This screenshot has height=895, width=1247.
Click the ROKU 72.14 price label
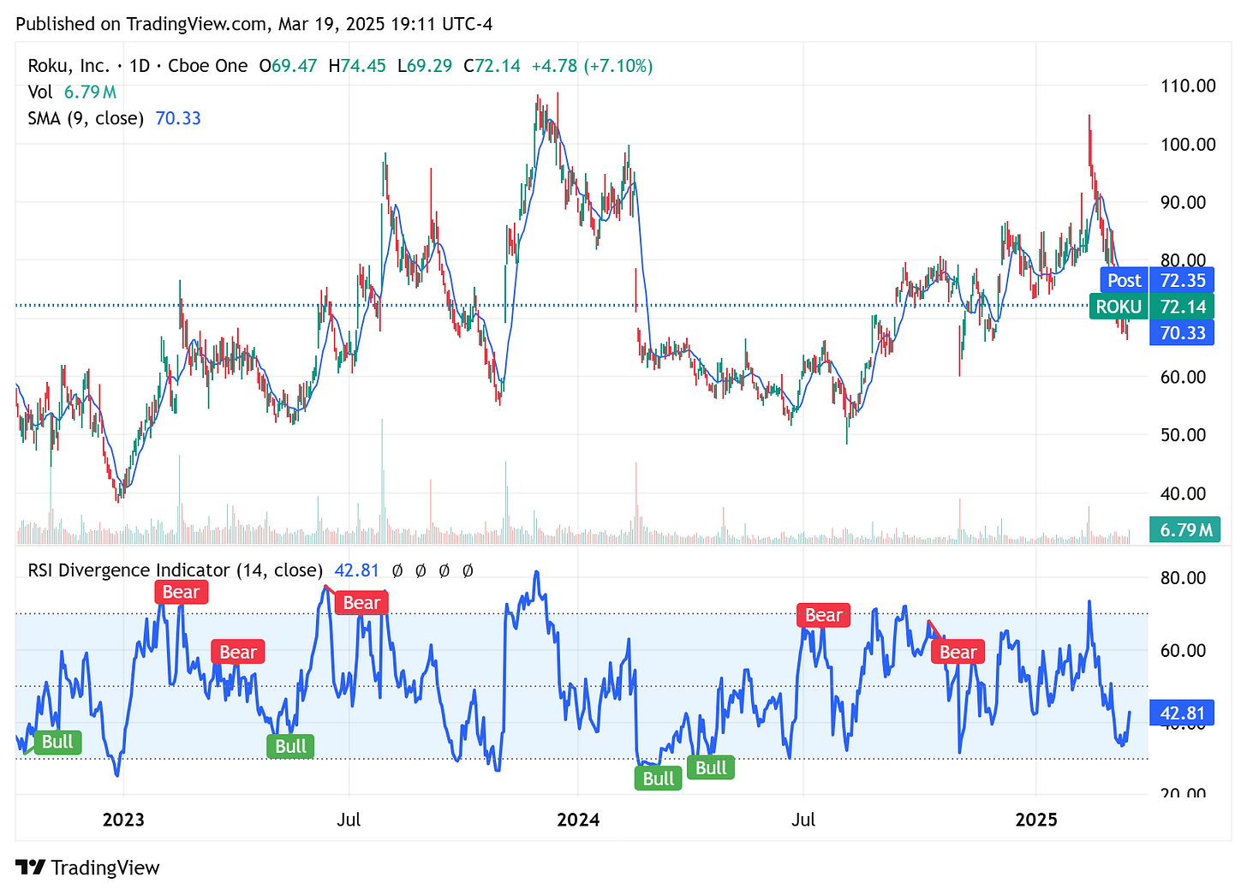tap(1152, 306)
